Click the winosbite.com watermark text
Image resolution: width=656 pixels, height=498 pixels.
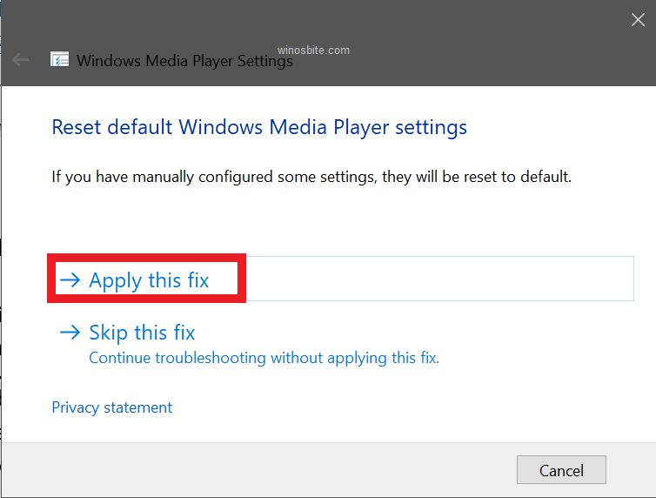(x=313, y=50)
